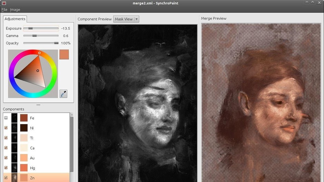The height and width of the screenshot is (182, 324).
Task: Click the Ni component mask thumbnail
Action: (x=14, y=128)
